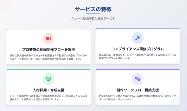Click the 効率的な制作プロセス description paragraph

tap(138, 98)
